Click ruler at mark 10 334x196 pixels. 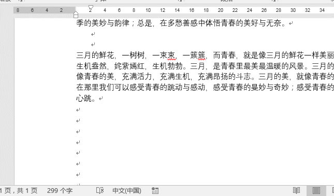(148, 10)
